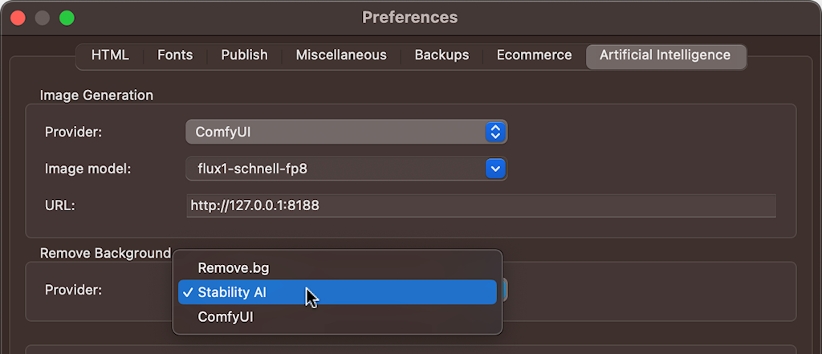Open the Ecommerce tab
This screenshot has height=354, width=822.
click(534, 55)
